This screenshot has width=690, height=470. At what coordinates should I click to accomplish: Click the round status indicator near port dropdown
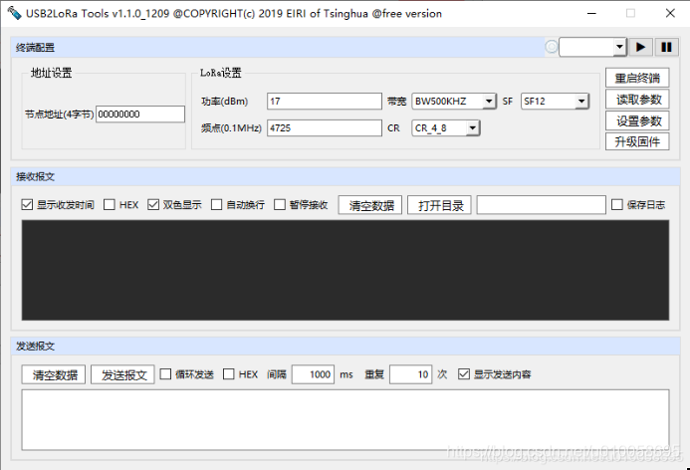[x=552, y=47]
